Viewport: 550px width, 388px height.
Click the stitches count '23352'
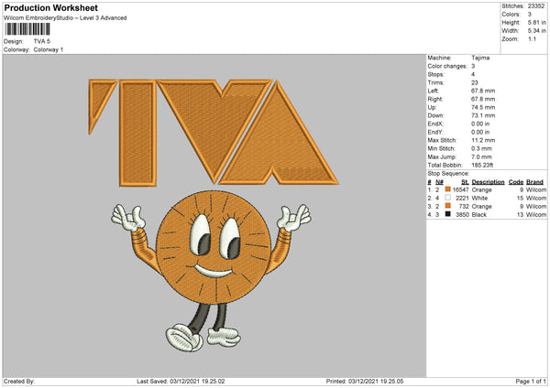point(536,6)
